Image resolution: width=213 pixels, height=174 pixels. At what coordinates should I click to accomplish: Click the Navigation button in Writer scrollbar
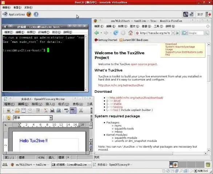click(x=91, y=146)
